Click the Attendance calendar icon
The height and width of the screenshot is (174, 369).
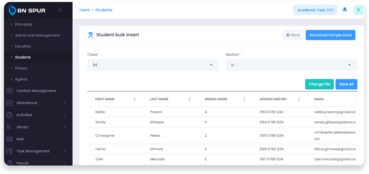click(x=10, y=103)
